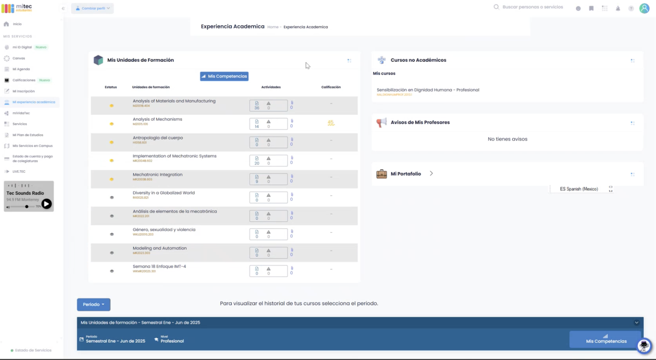
Task: Click the 45 grade for Analysis of Mechanisms
Action: point(331,123)
